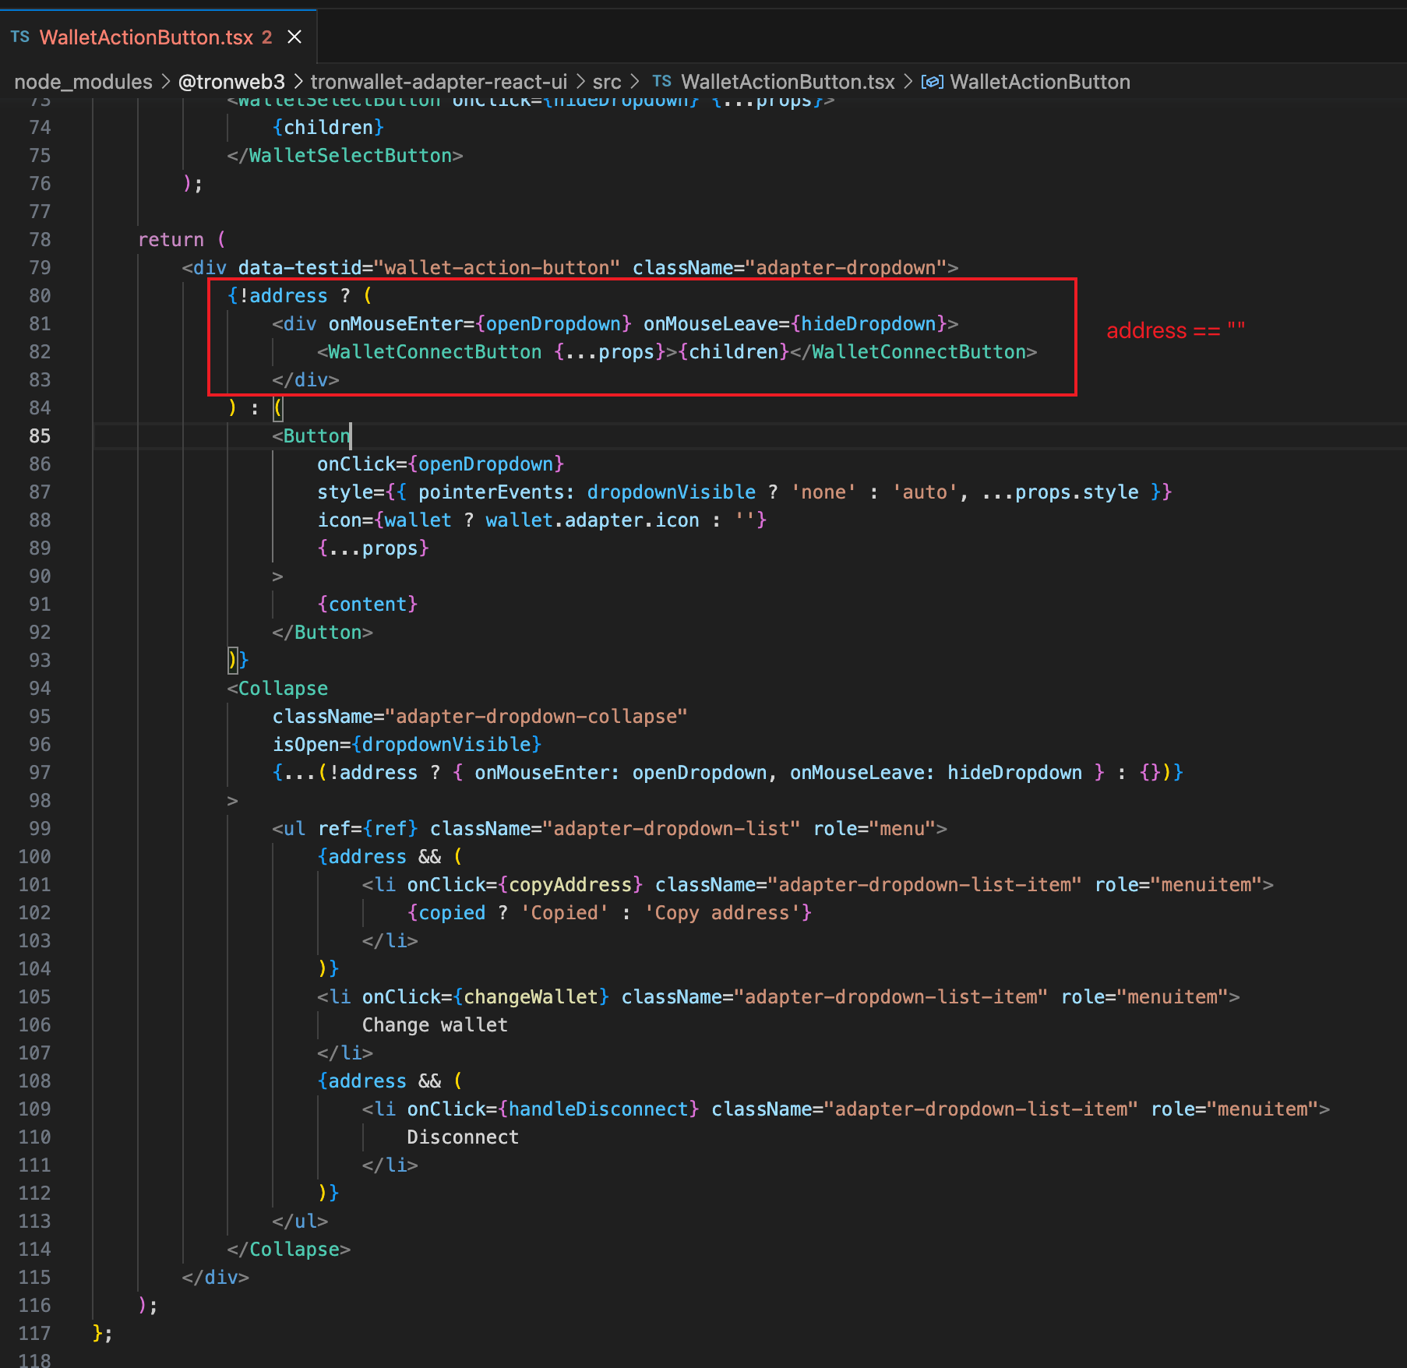The height and width of the screenshot is (1368, 1407).
Task: Click the modified problems badge 2 on the tab
Action: (267, 37)
